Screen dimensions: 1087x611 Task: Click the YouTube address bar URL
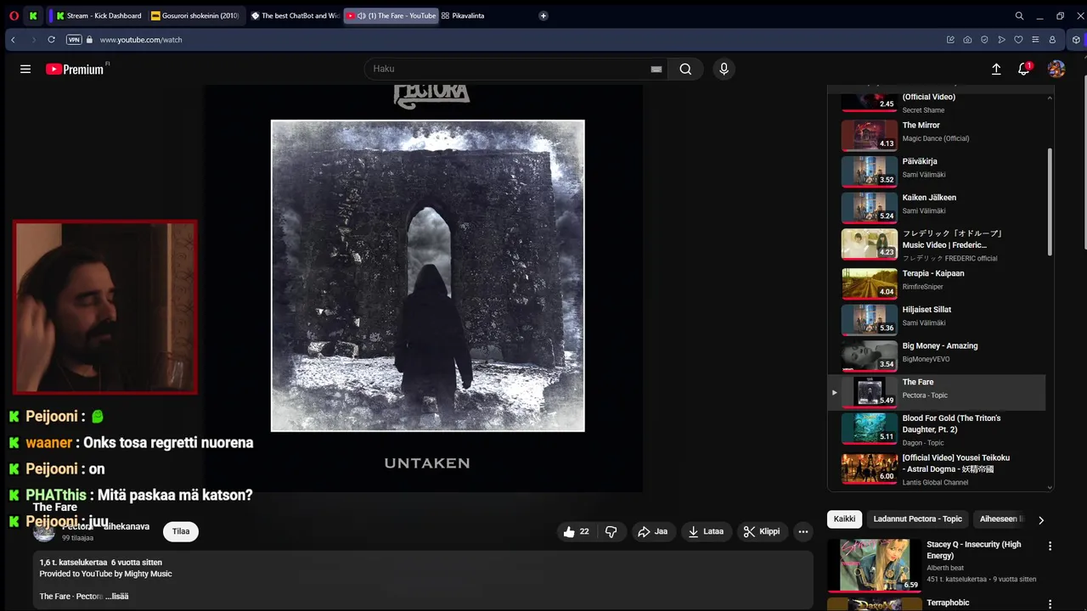[x=141, y=40]
